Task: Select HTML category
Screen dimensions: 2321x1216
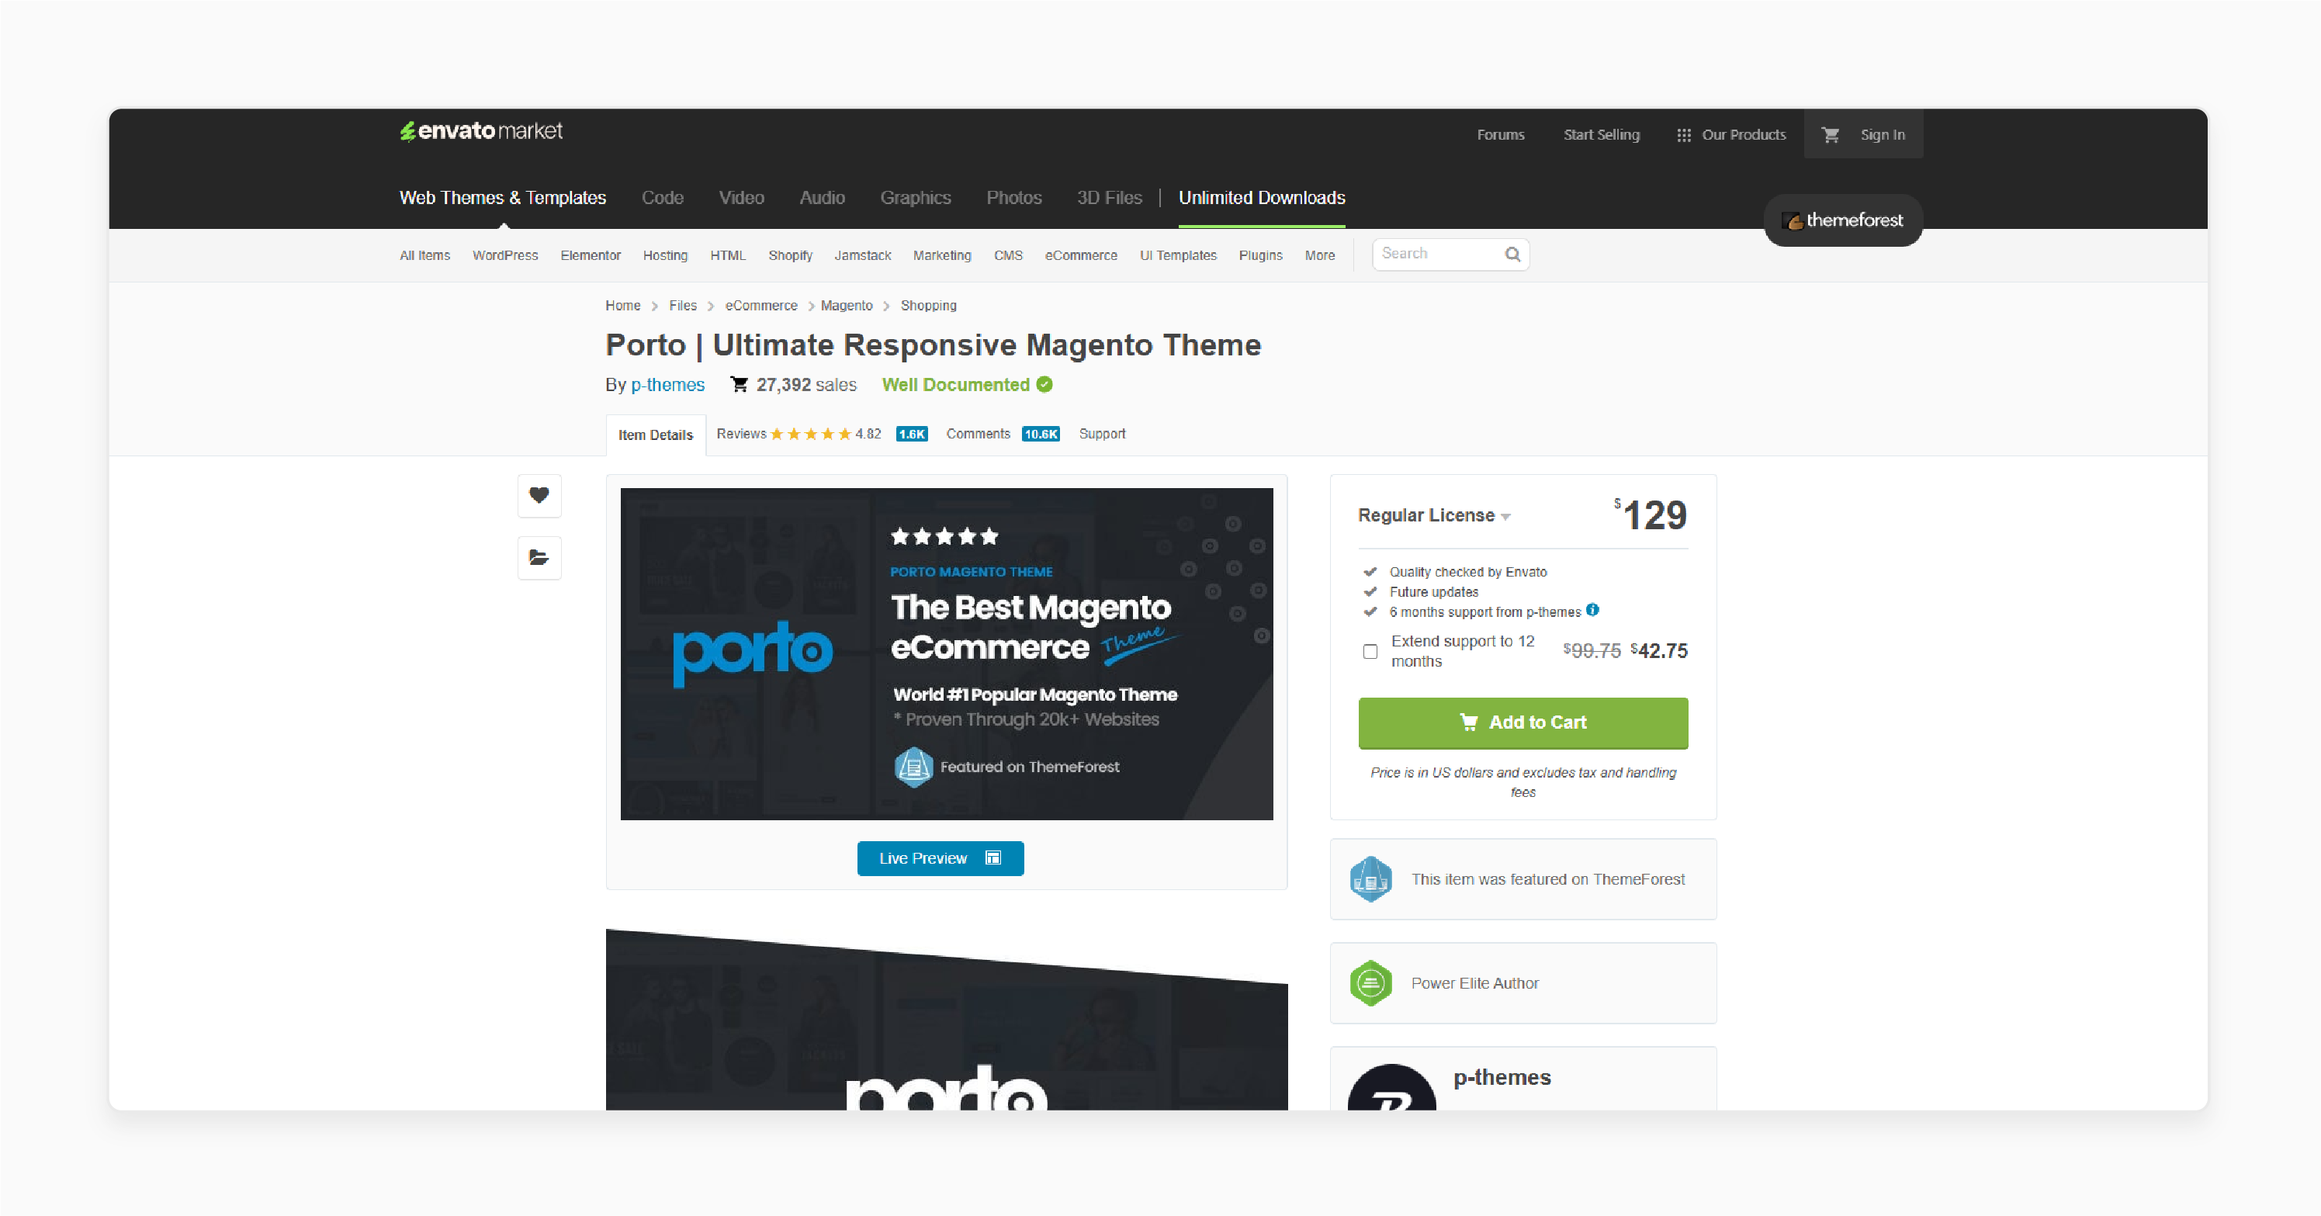Action: point(727,256)
